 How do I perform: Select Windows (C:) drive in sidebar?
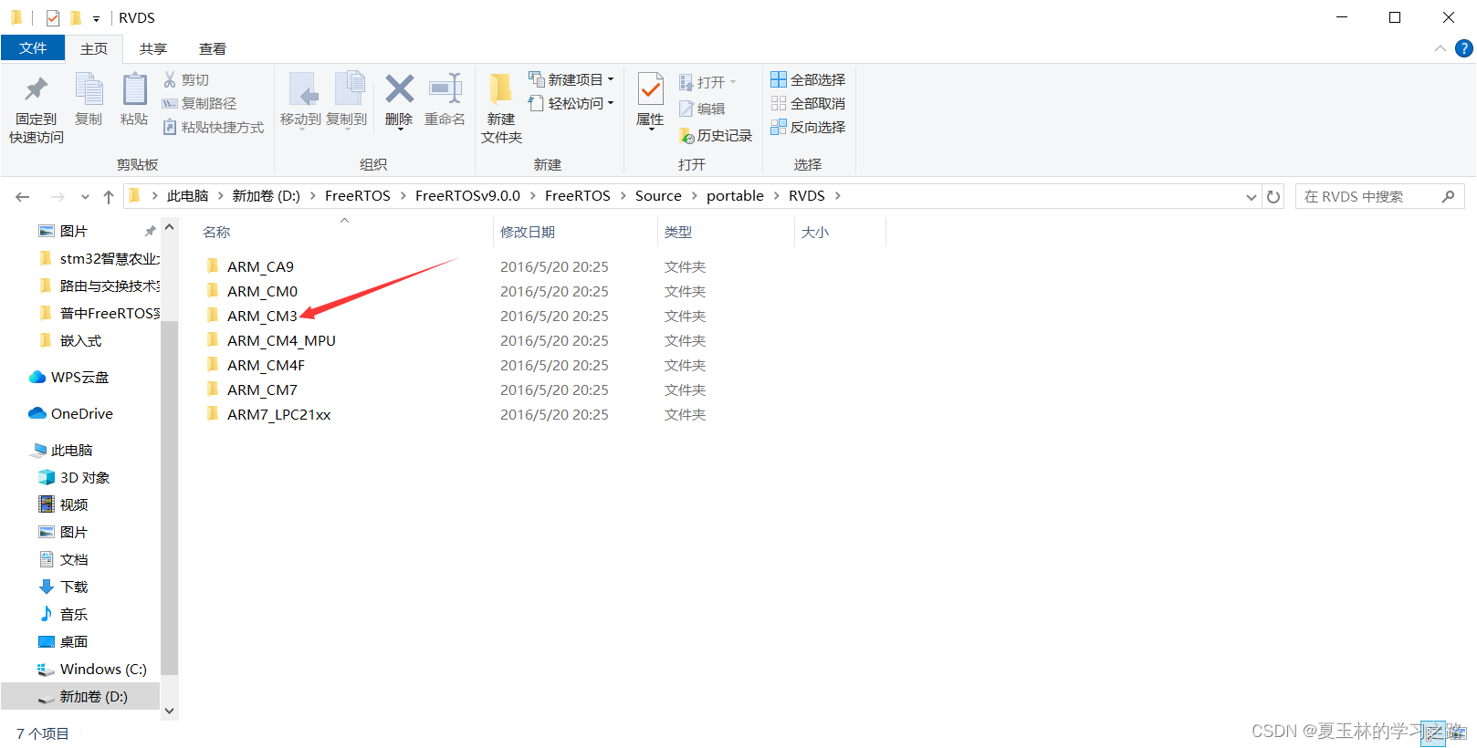coord(91,669)
